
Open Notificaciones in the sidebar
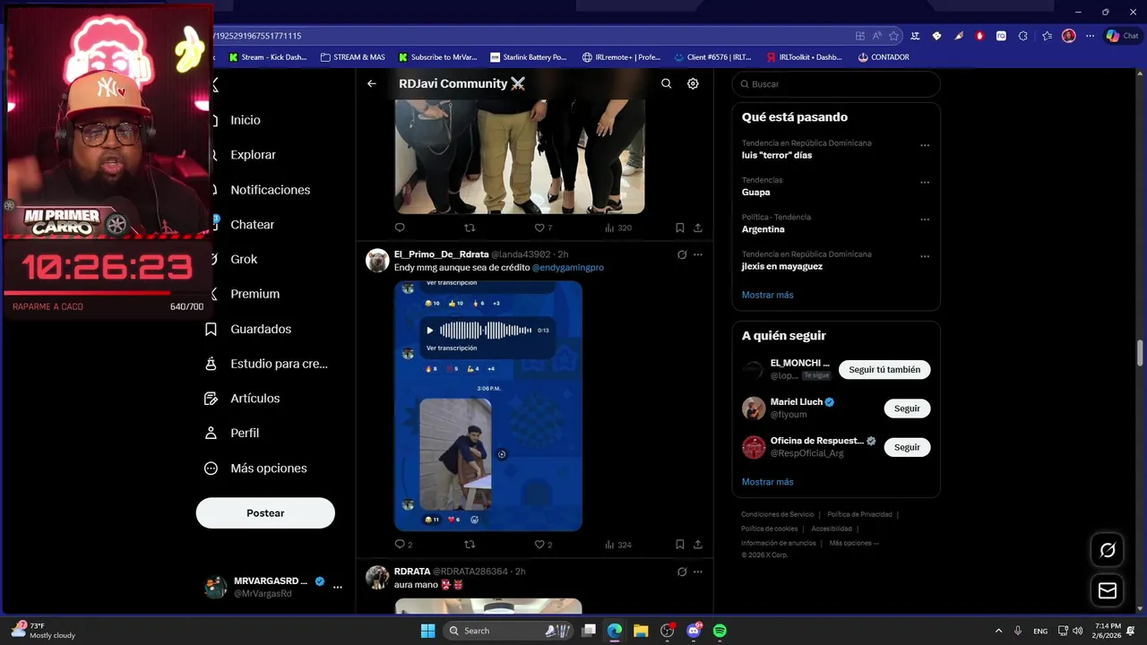[270, 190]
